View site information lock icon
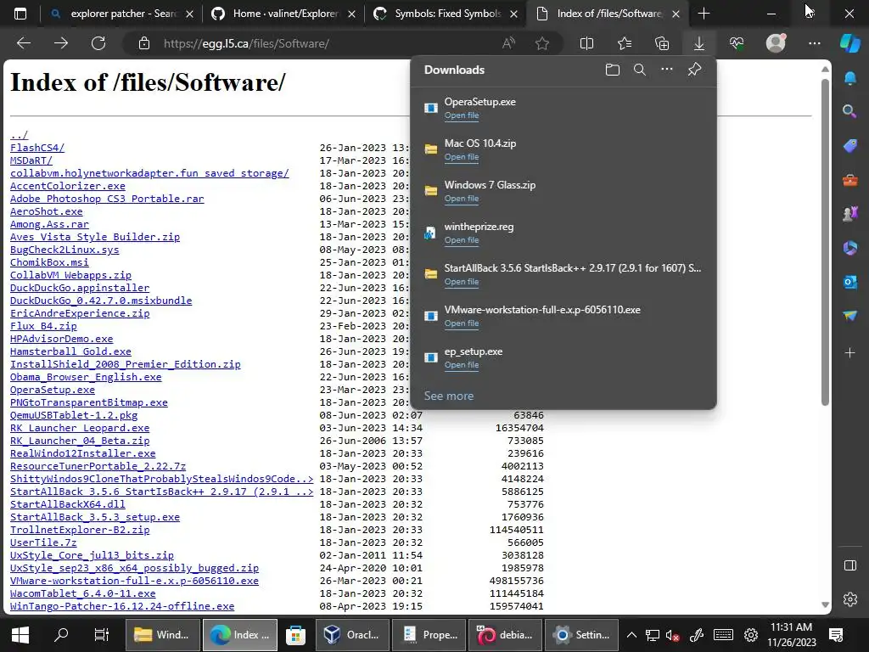869x652 pixels. coord(144,43)
